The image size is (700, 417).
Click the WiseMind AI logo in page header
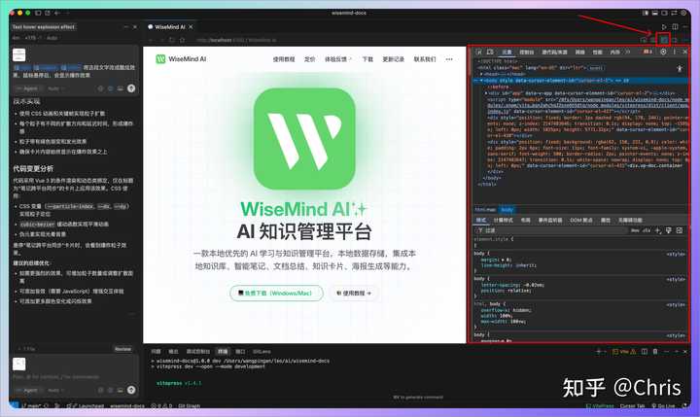tap(181, 59)
